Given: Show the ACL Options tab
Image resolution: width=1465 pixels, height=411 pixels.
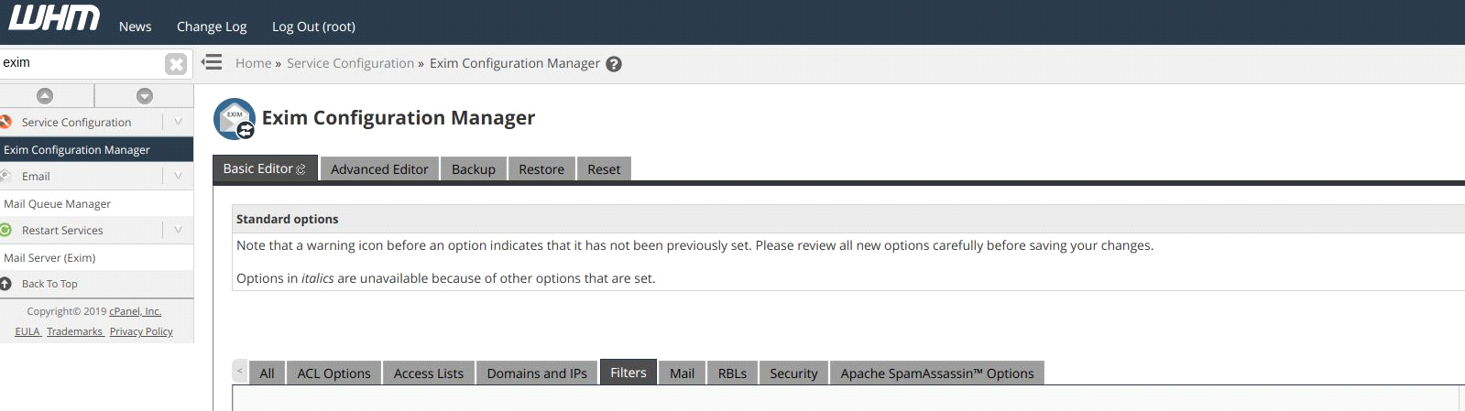Looking at the screenshot, I should click(x=333, y=373).
